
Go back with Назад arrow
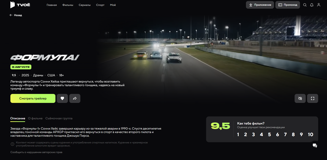coord(16,15)
